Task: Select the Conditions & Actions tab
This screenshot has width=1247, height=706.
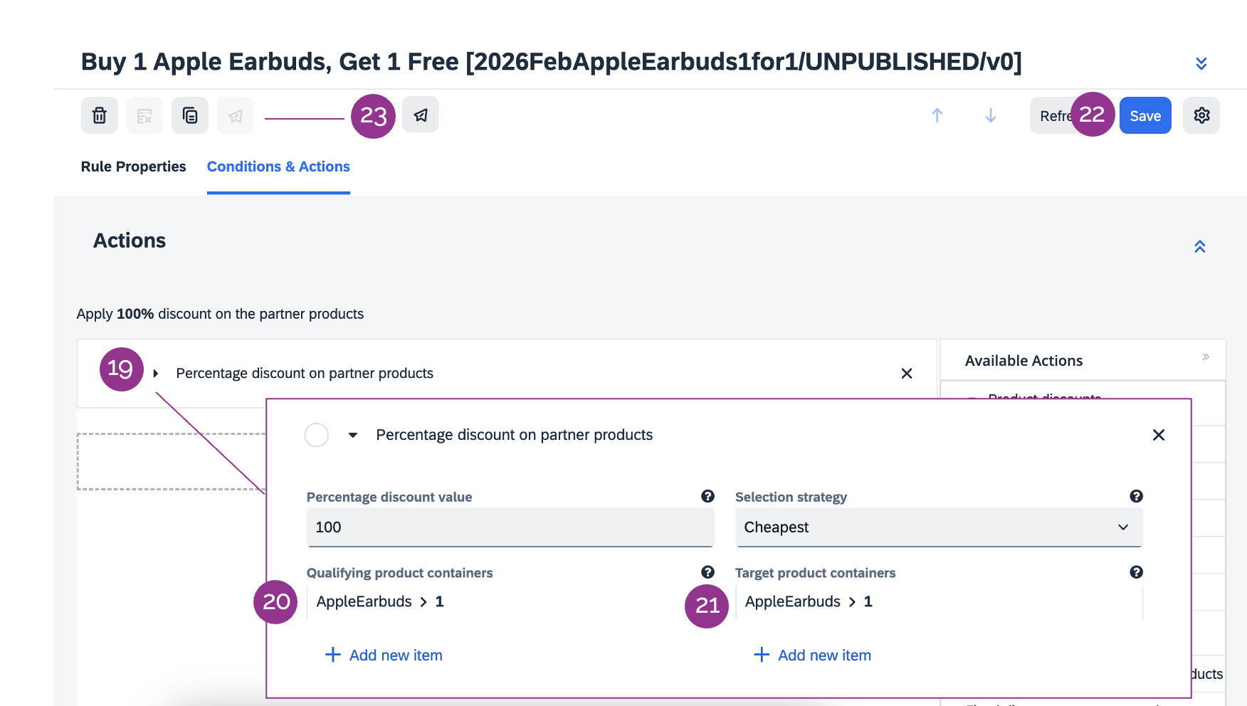Action: pos(278,167)
